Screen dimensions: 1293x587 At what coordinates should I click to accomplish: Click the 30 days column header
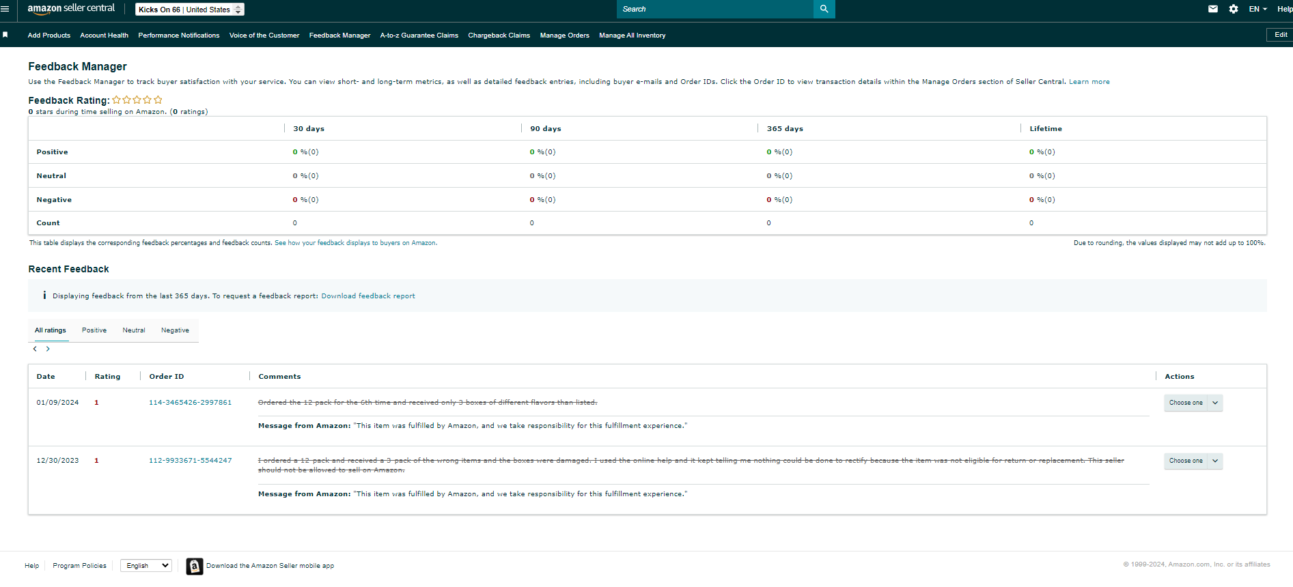coord(309,129)
